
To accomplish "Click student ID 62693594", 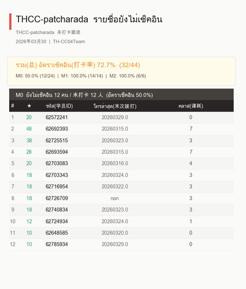I will click(x=57, y=152).
